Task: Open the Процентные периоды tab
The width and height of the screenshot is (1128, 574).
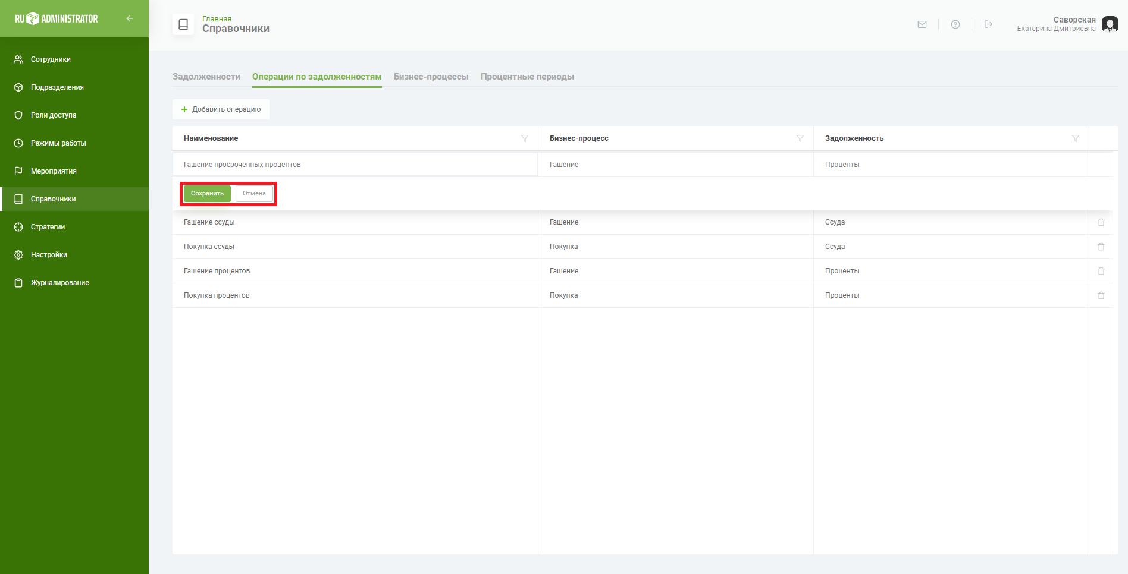Action: pos(527,77)
